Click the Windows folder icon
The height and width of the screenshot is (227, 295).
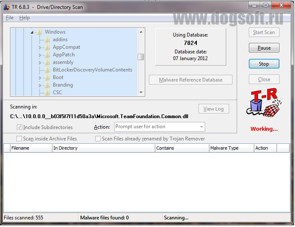[x=39, y=32]
